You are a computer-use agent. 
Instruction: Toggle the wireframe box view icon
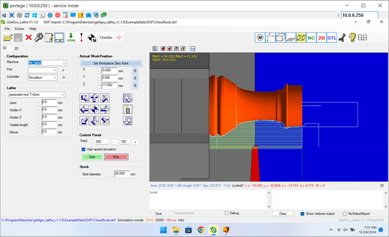point(280,38)
